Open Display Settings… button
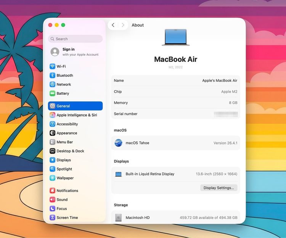 click(219, 188)
